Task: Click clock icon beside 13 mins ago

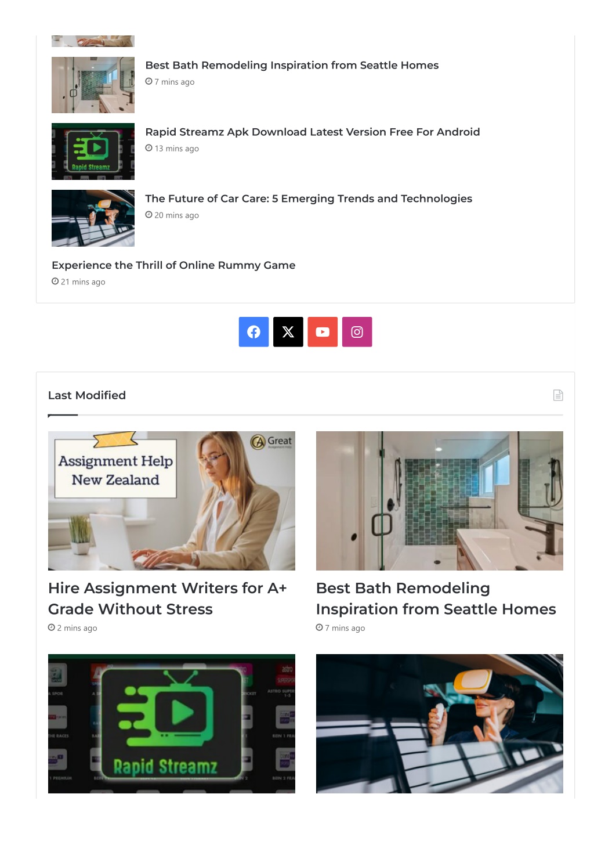Action: coord(149,148)
